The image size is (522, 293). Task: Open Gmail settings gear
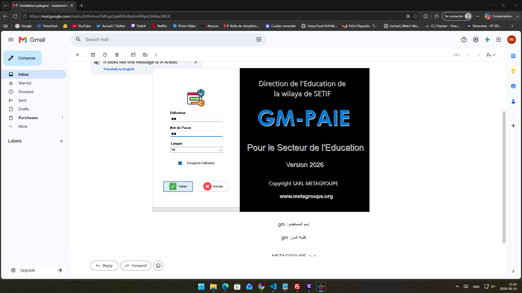[x=476, y=40]
